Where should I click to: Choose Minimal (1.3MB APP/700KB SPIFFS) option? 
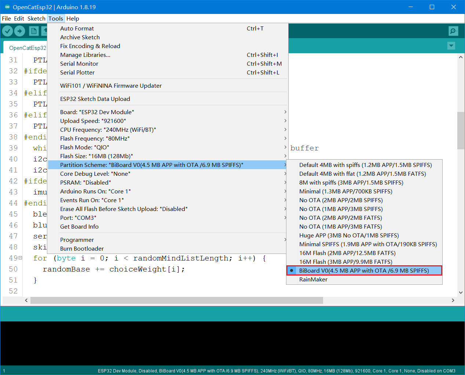click(x=364, y=191)
